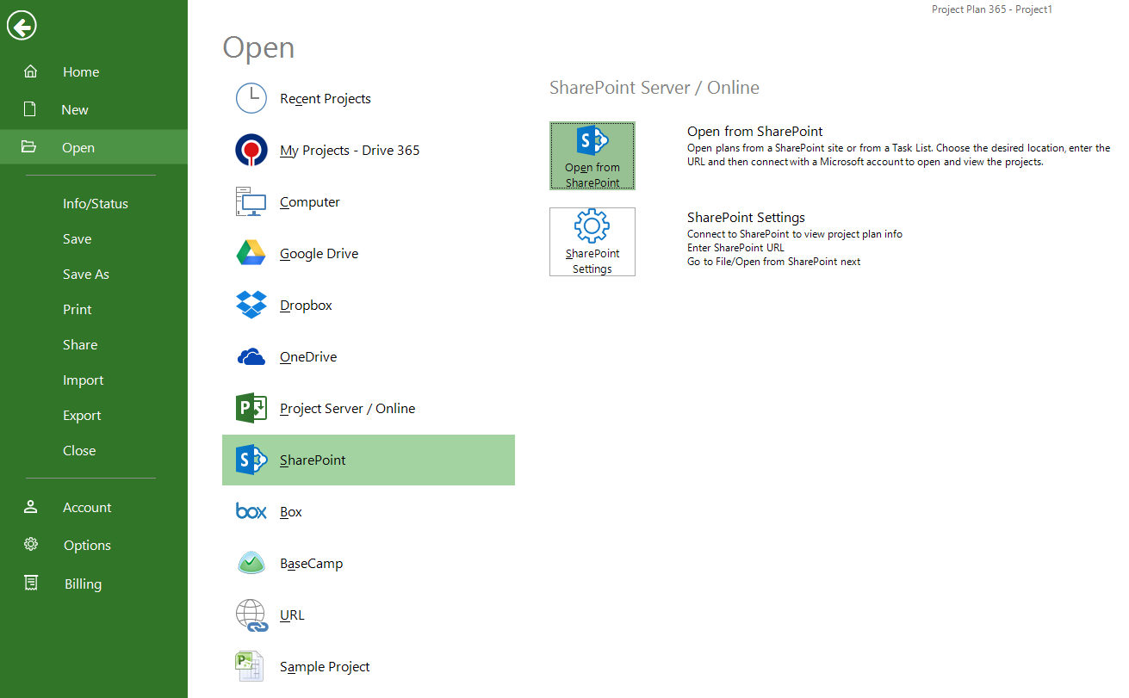Click the Dropbox blue box icon

coord(251,305)
